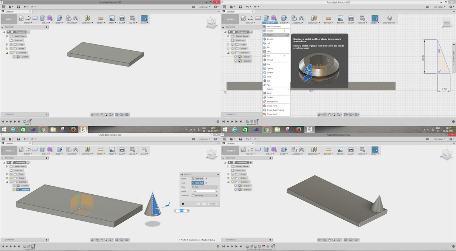Pick Sweep from the Create menu

[x=276, y=39]
